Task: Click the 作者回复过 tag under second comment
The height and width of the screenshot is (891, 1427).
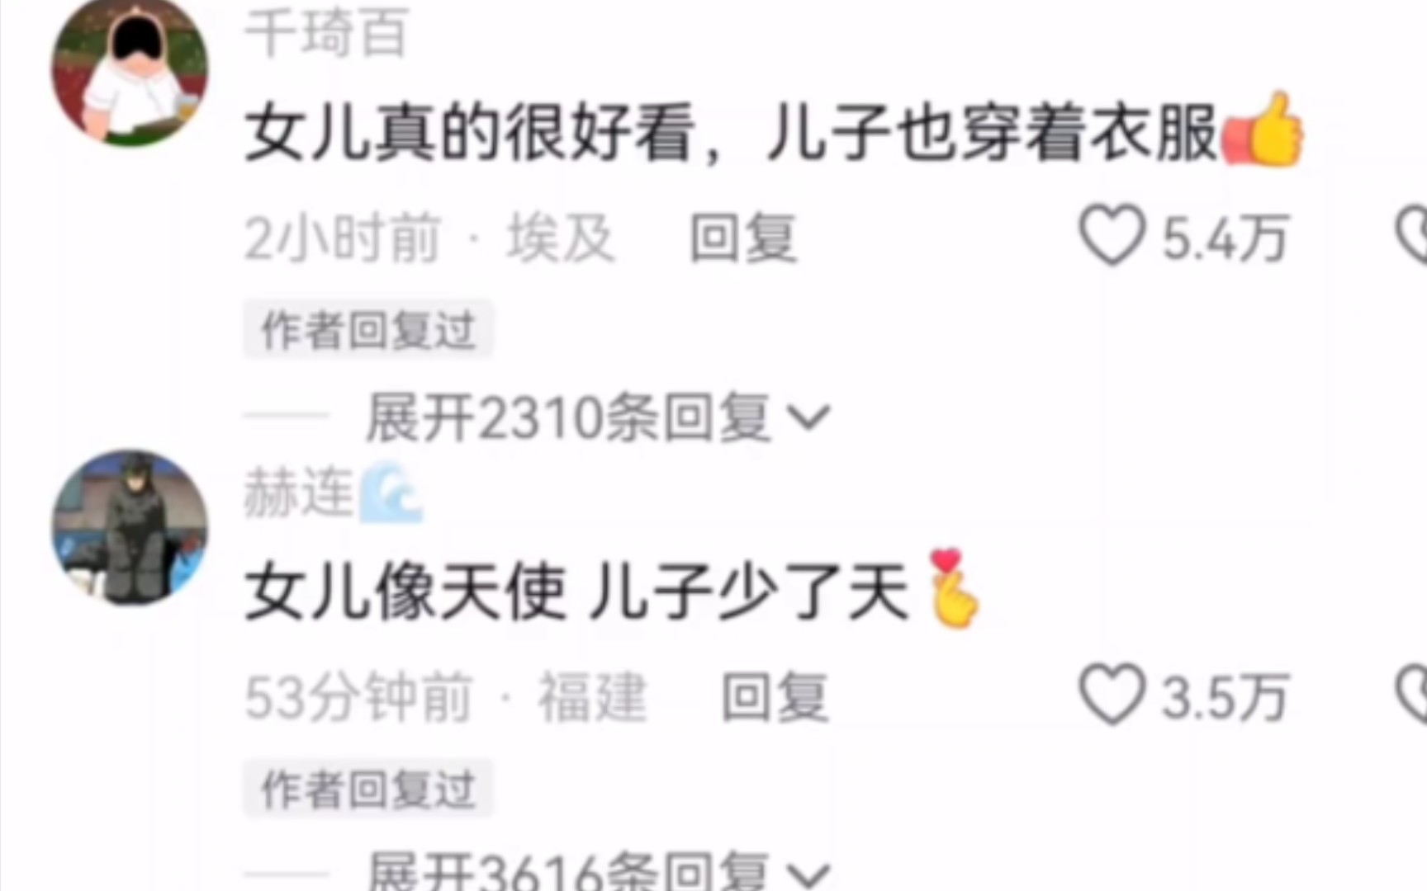Action: tap(368, 789)
